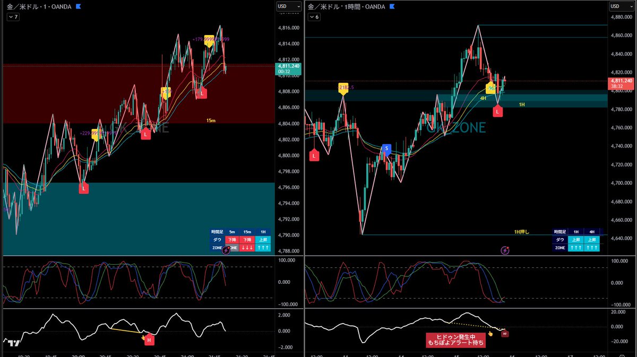Viewport: 637px width, 357px height.
Task: Click red ヒドゥン発生中 alert label
Action: pyautogui.click(x=457, y=340)
